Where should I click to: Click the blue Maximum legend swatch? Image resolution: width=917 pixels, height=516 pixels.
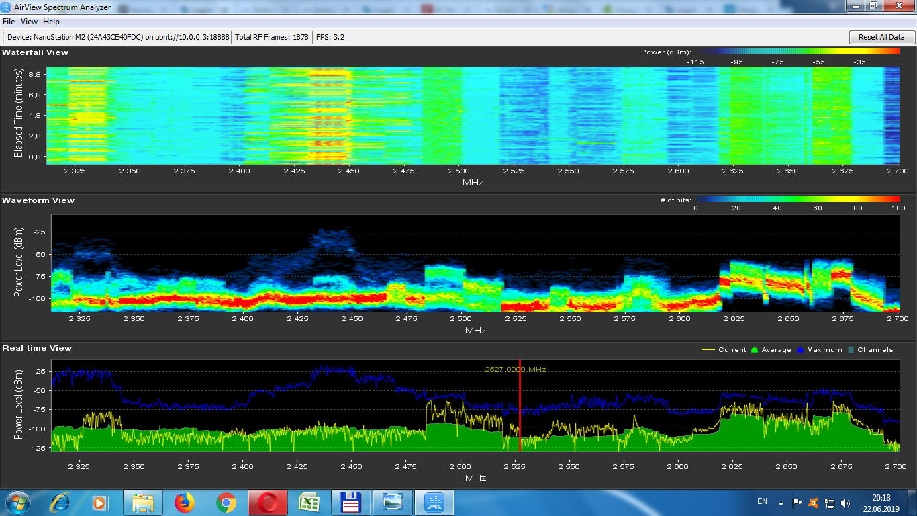800,350
